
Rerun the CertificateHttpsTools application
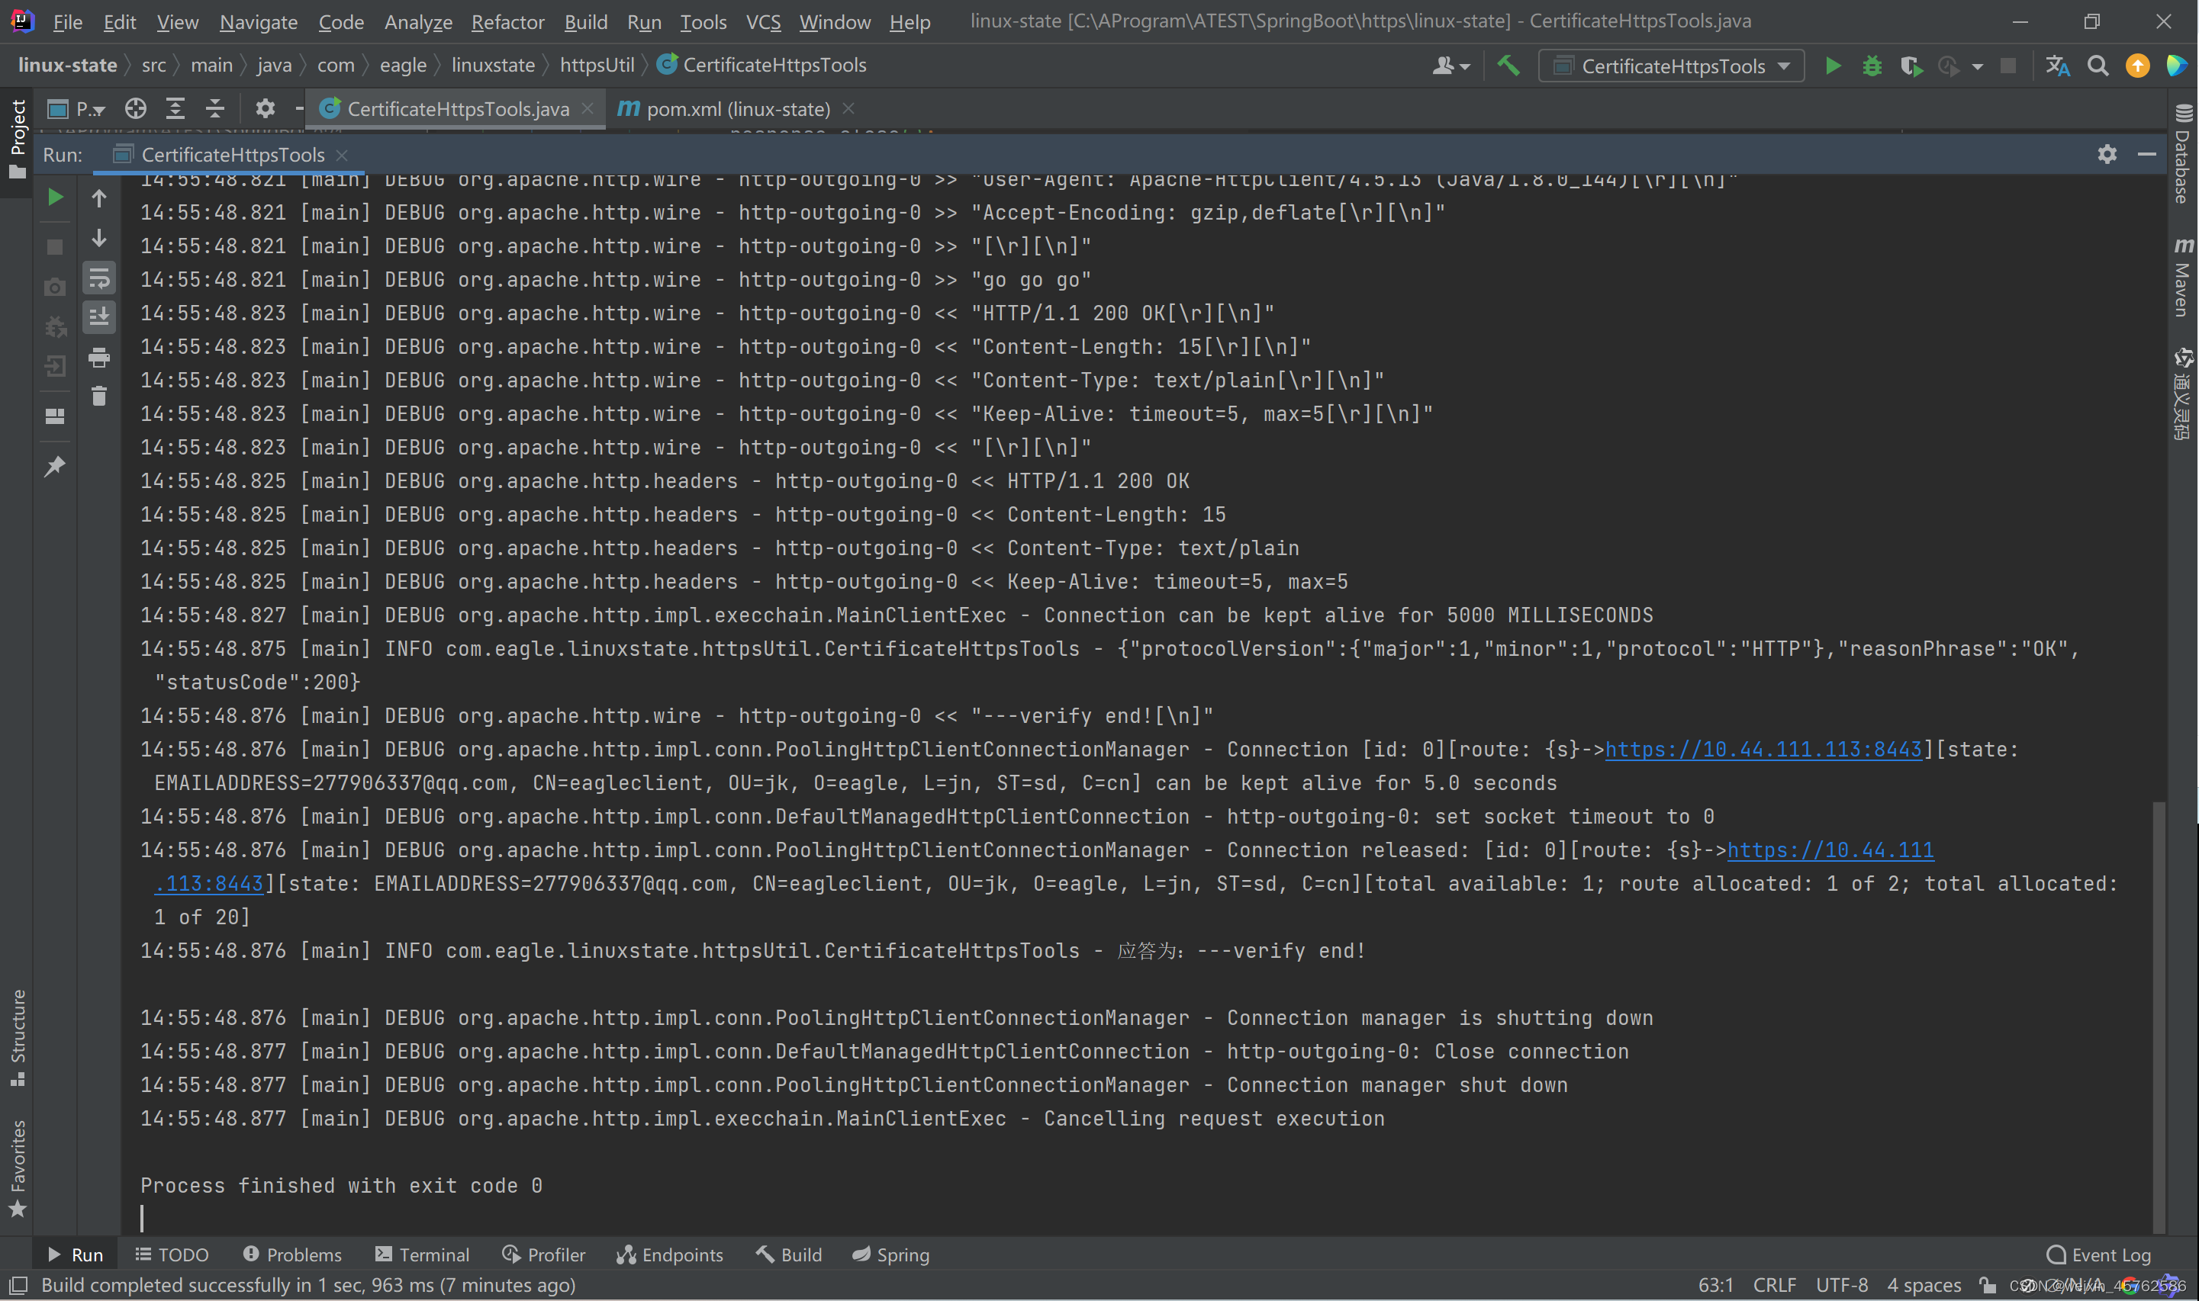54,197
